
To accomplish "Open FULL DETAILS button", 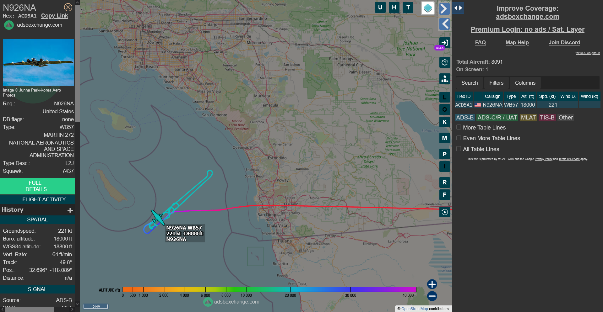I will (x=37, y=186).
